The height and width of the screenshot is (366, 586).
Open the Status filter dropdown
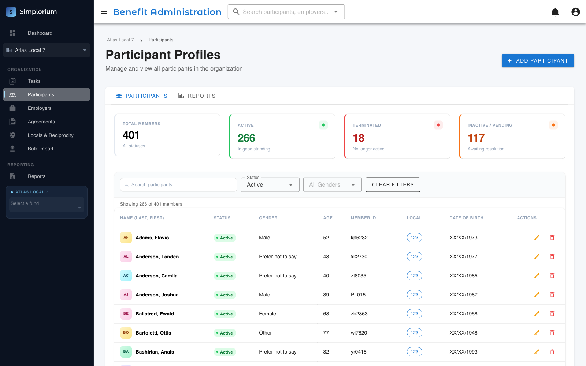(270, 185)
